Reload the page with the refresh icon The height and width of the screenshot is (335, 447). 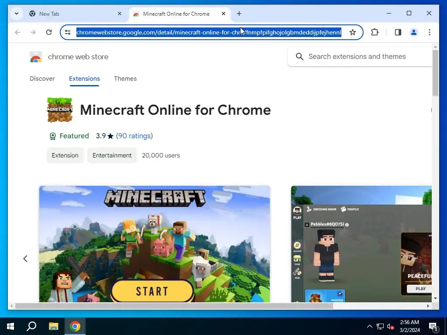coord(49,32)
